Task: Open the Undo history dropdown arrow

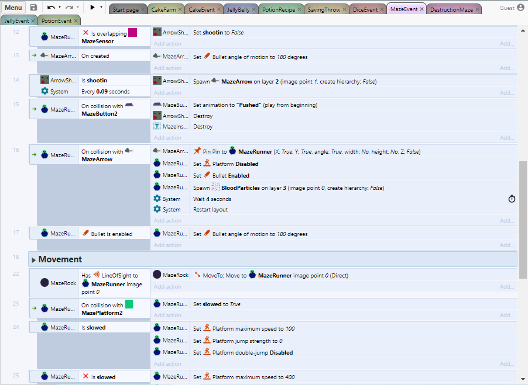Action: pos(60,8)
